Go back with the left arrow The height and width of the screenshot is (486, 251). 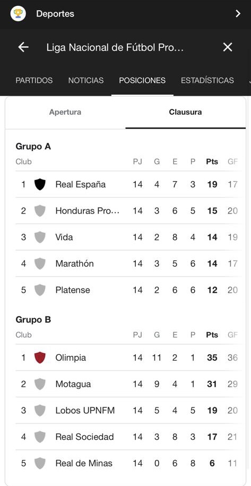pos(23,47)
